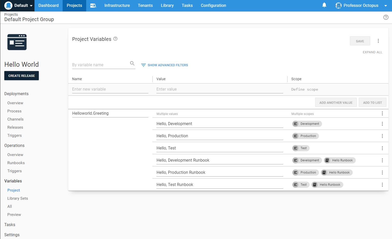Image resolution: width=392 pixels, height=239 pixels.
Task: Select the Development scope chip in first row
Action: (307, 124)
